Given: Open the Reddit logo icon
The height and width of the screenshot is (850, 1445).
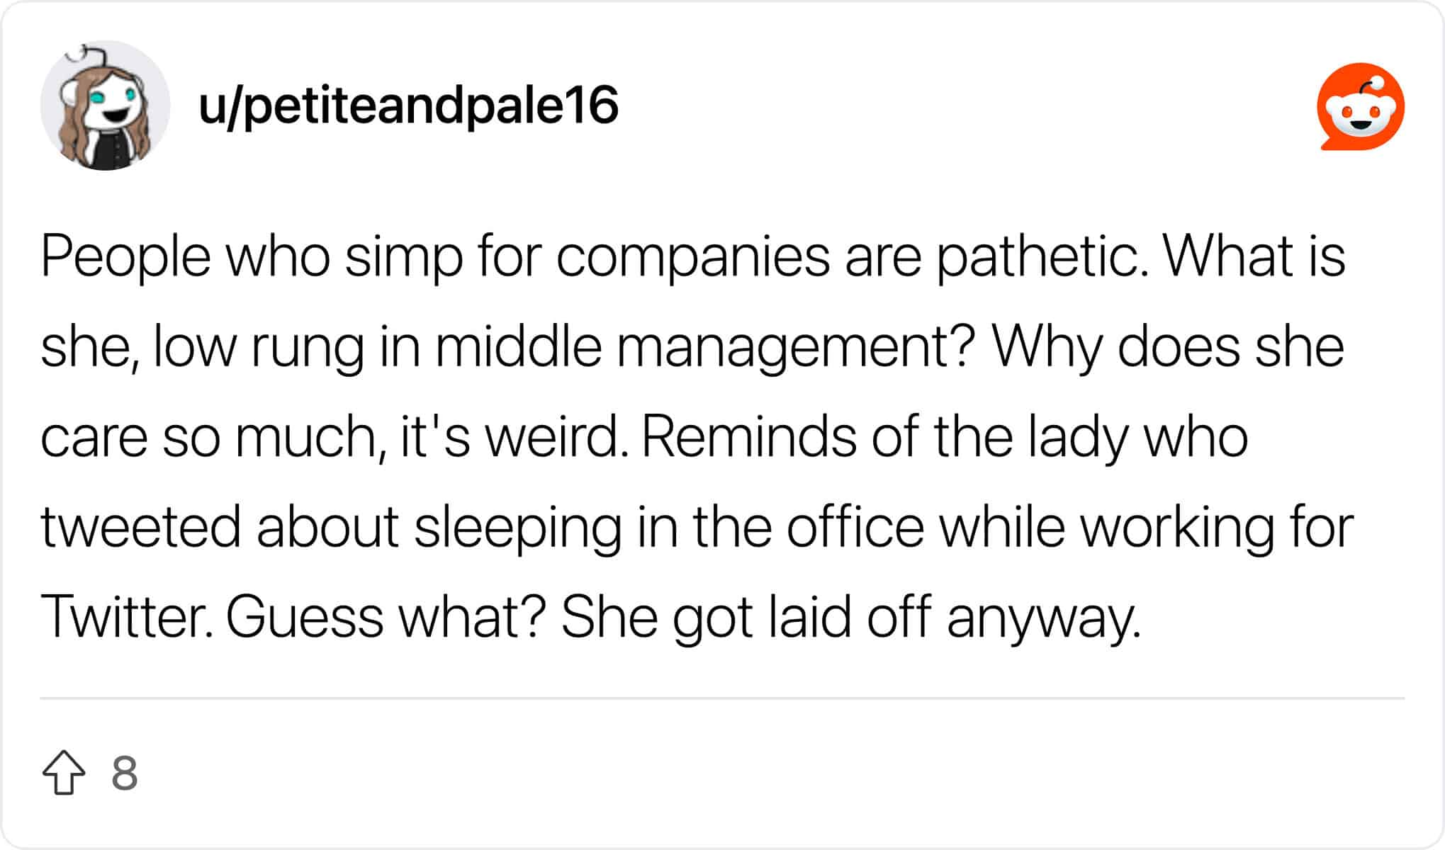Looking at the screenshot, I should pyautogui.click(x=1361, y=106).
